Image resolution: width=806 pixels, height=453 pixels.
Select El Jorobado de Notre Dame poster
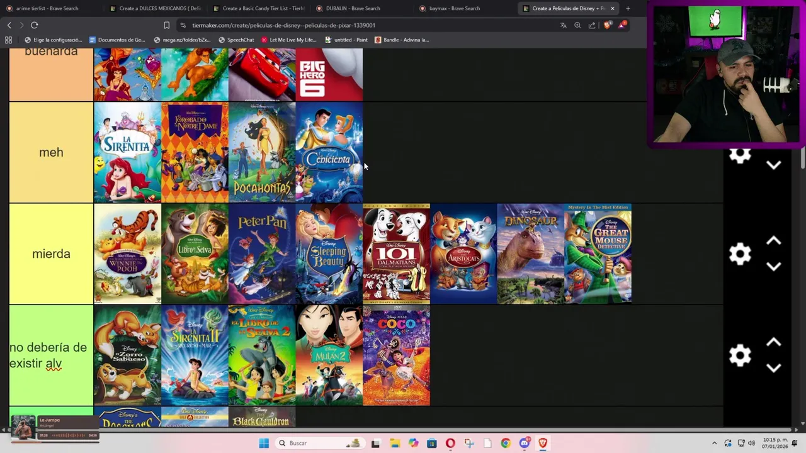coord(195,152)
